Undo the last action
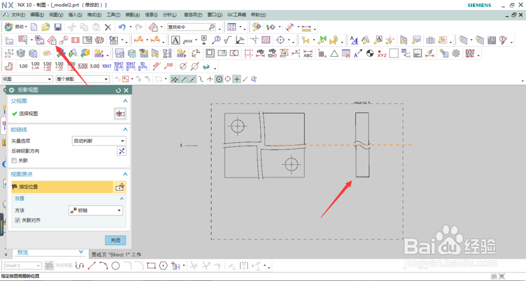Viewport: 526px width, 281px height. (x=122, y=27)
